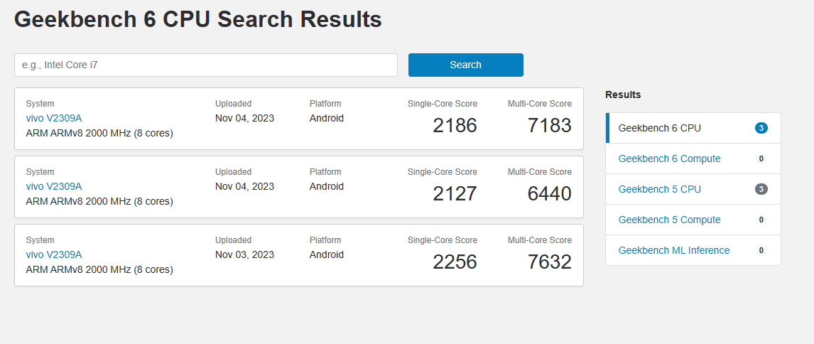Click gray count badge on Geekbench 5 CPU
The image size is (814, 344).
(x=761, y=189)
